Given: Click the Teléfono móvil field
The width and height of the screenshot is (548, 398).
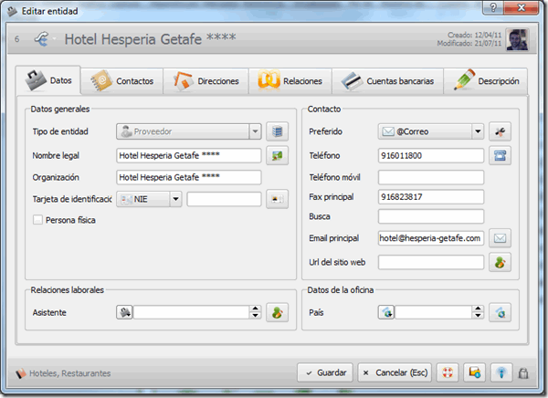Looking at the screenshot, I should 431,177.
